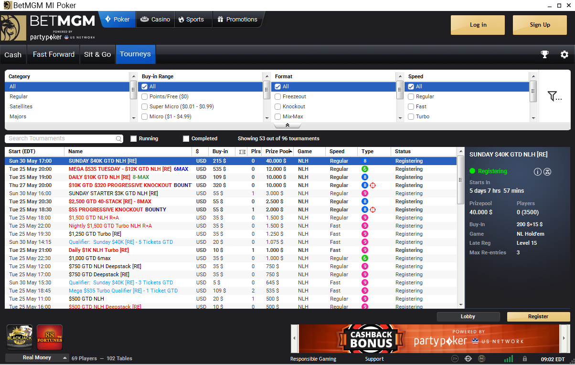
Task: Click the connection signal strength icon
Action: [509, 359]
